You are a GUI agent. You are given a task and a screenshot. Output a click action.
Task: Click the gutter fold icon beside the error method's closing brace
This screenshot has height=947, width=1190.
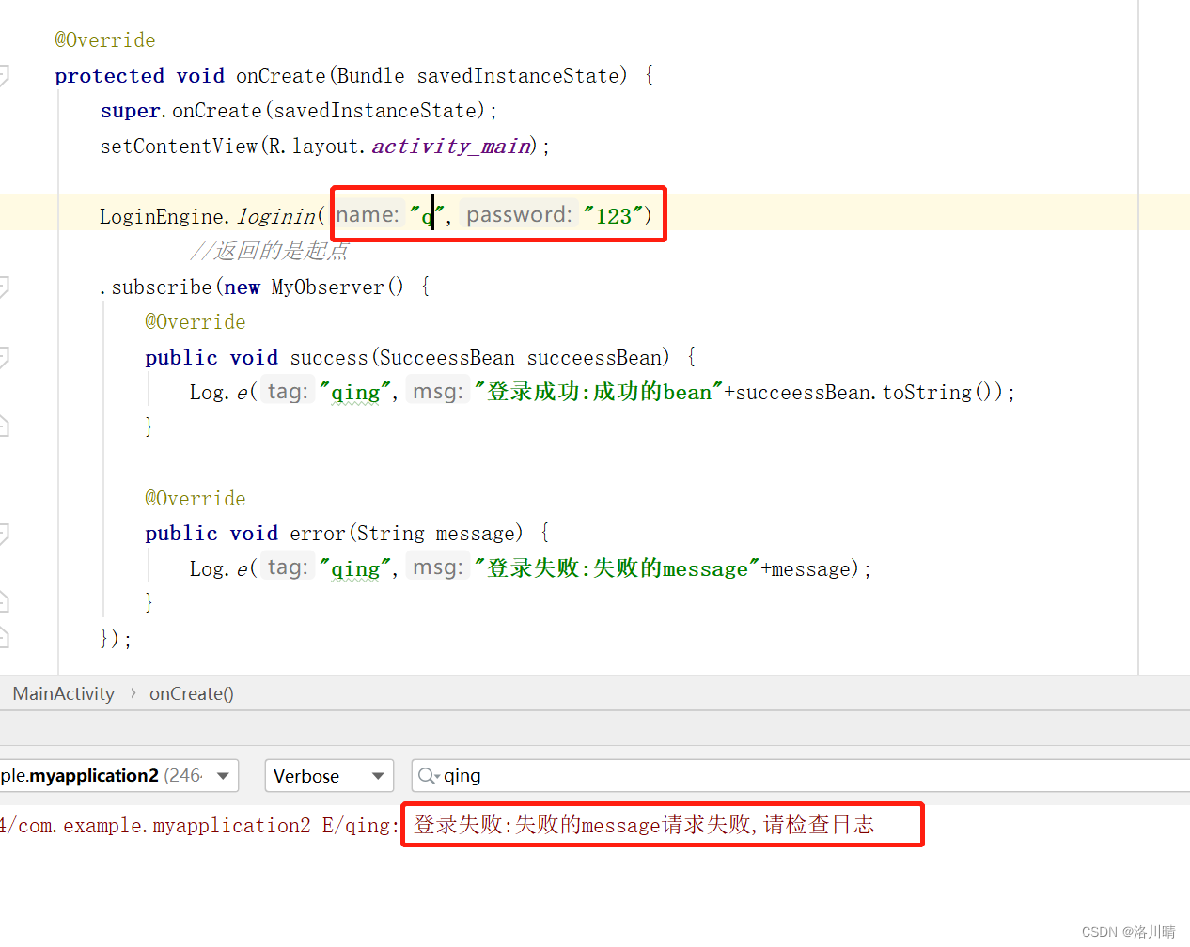[x=6, y=601]
